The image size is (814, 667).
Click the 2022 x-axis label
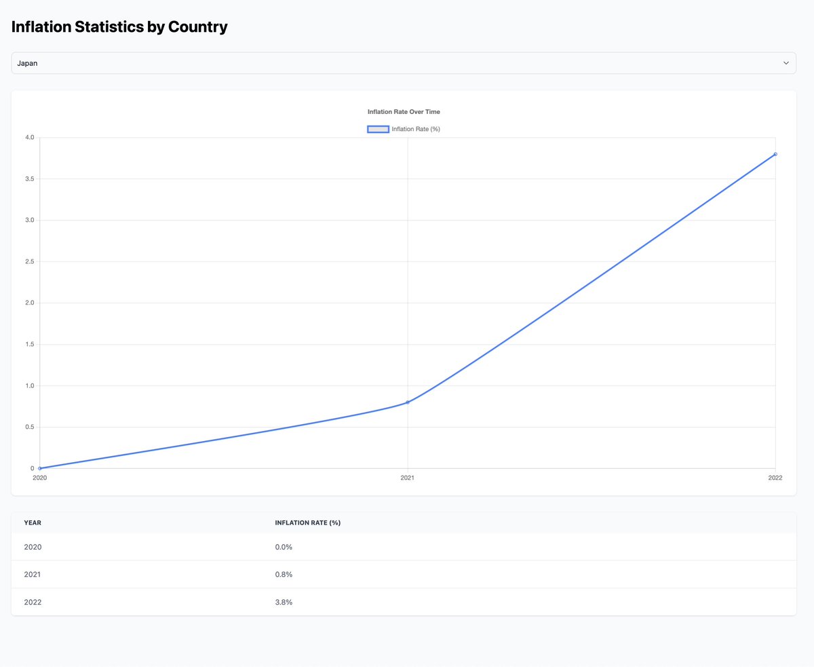(x=775, y=478)
